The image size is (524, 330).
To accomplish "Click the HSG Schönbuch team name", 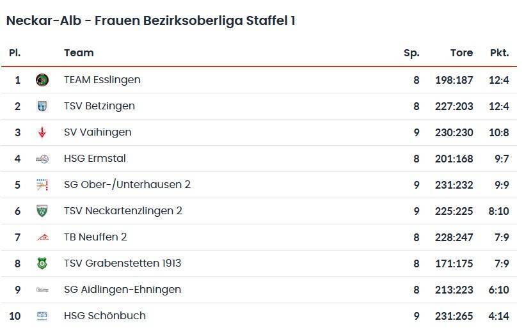I will tap(105, 316).
